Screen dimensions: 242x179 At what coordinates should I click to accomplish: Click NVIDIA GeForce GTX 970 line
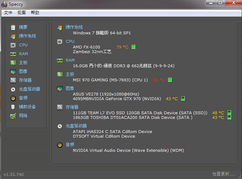(117, 99)
